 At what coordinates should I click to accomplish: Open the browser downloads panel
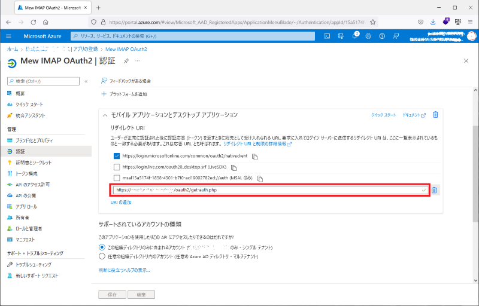(x=433, y=22)
